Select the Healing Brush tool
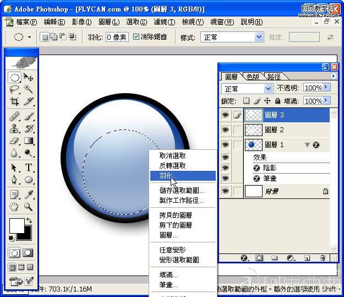The image size is (344, 297). pyautogui.click(x=14, y=116)
